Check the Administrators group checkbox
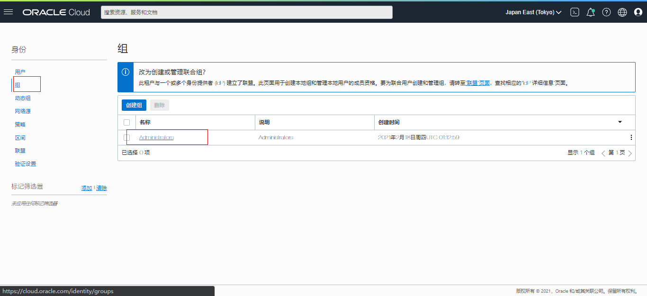The image size is (647, 296). pyautogui.click(x=126, y=137)
